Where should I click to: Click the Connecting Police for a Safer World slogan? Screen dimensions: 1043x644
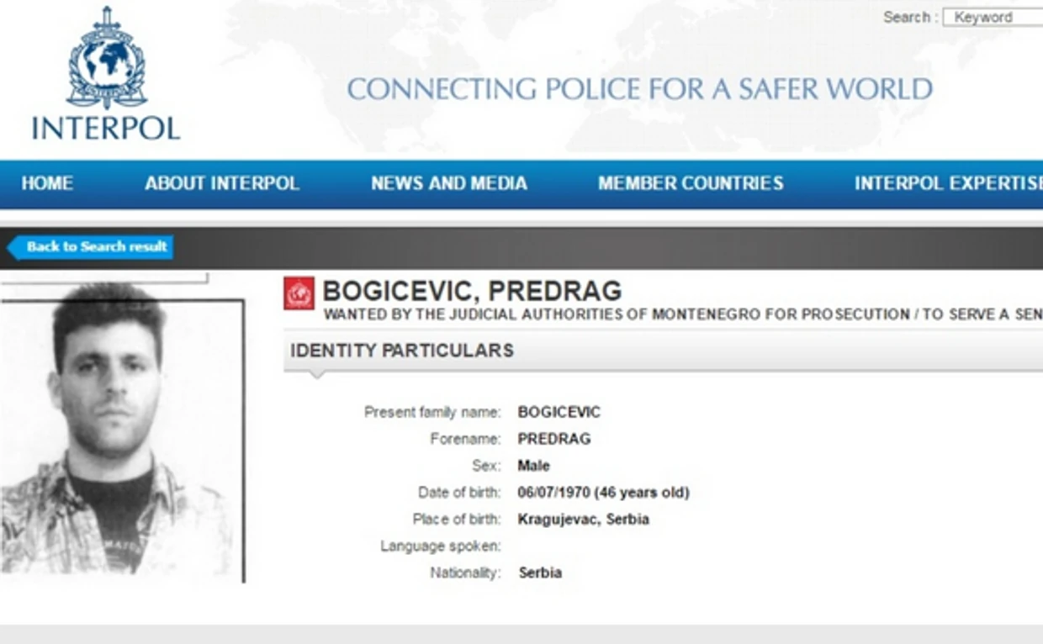point(639,89)
